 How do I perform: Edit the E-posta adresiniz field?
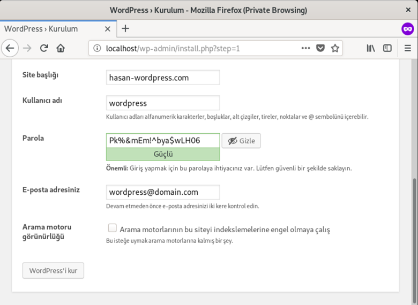163,192
